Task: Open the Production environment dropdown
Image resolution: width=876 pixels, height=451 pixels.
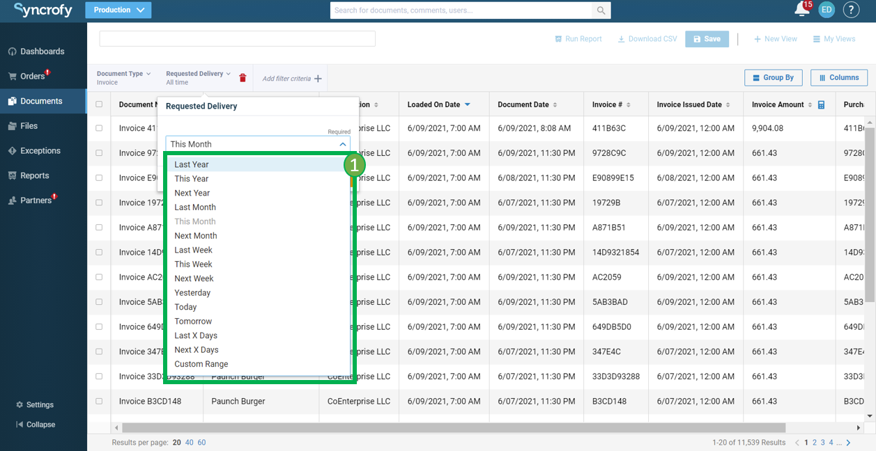Action: pos(118,10)
